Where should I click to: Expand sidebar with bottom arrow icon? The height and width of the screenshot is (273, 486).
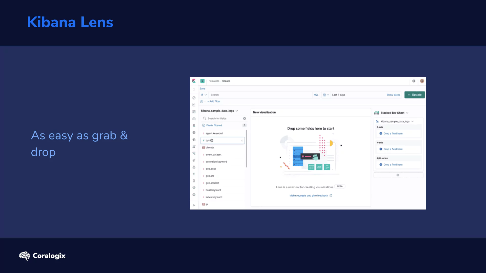(x=194, y=205)
